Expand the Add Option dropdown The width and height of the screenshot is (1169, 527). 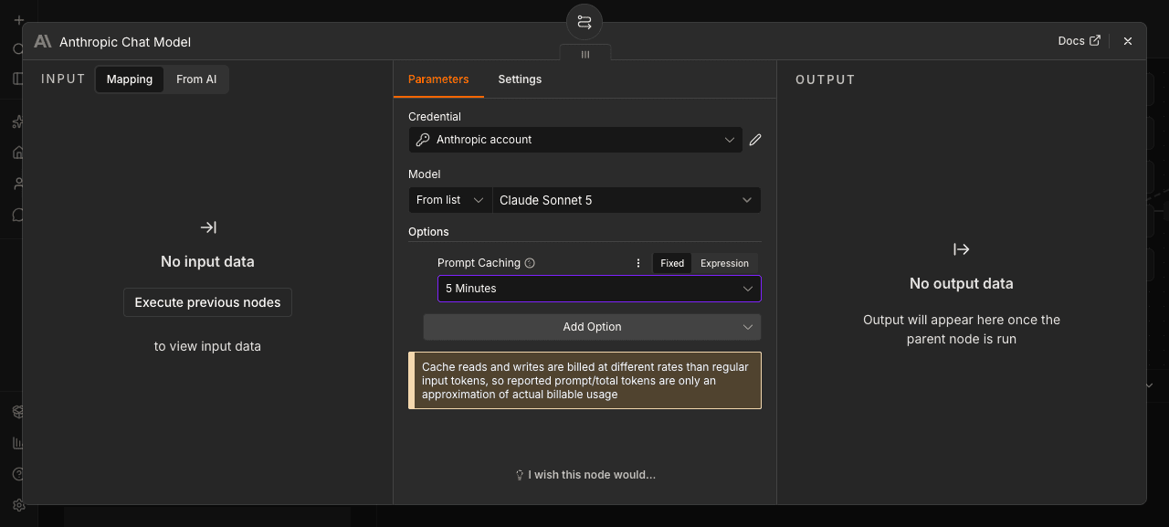point(592,327)
